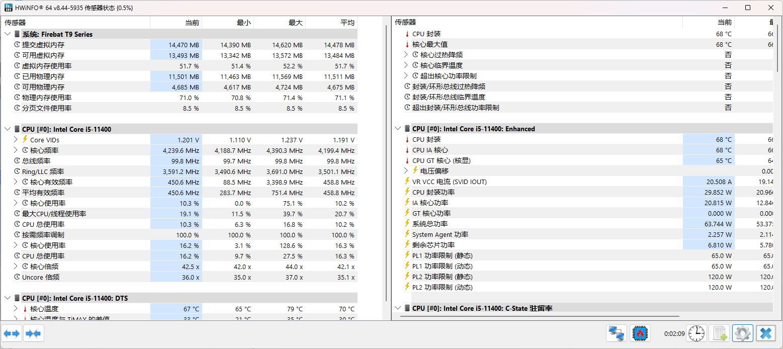
Task: Start logging with the spreadsheet plus icon
Action: point(720,333)
